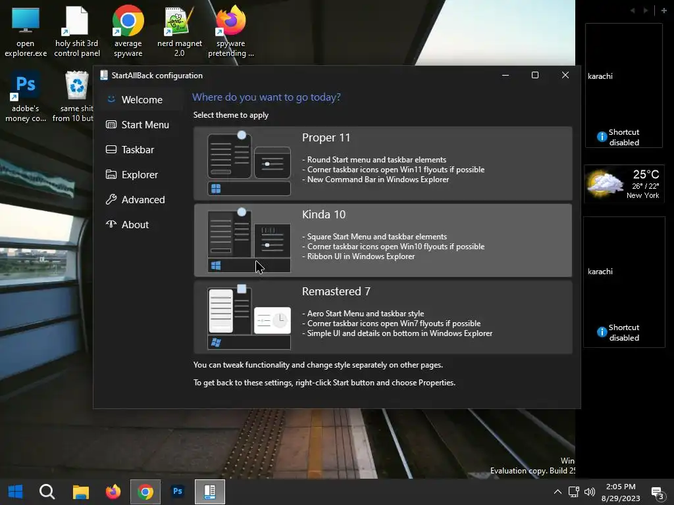The width and height of the screenshot is (674, 505).
Task: Add widget with plus button
Action: (x=663, y=11)
